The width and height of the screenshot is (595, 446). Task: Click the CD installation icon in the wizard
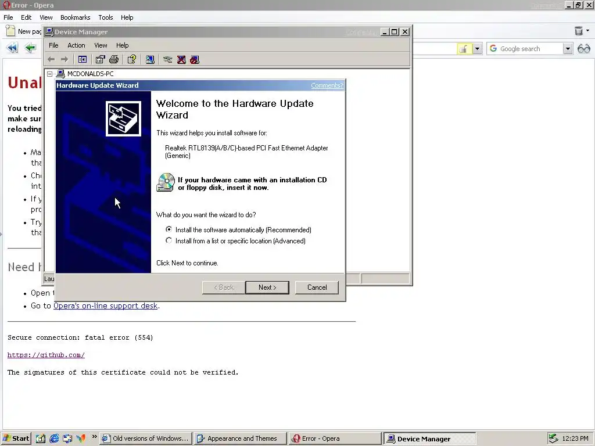pos(166,182)
